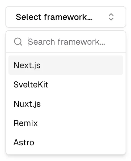Click the Remix list entry
The width and height of the screenshot is (131, 161).
(x=66, y=123)
